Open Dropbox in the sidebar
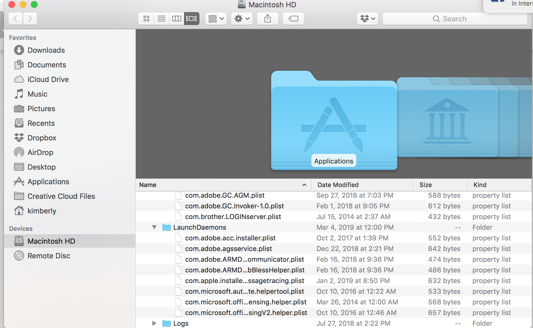Screen dimensions: 533x328 pos(70,138)
